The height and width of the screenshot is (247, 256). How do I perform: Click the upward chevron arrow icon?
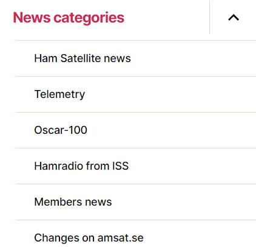234,18
